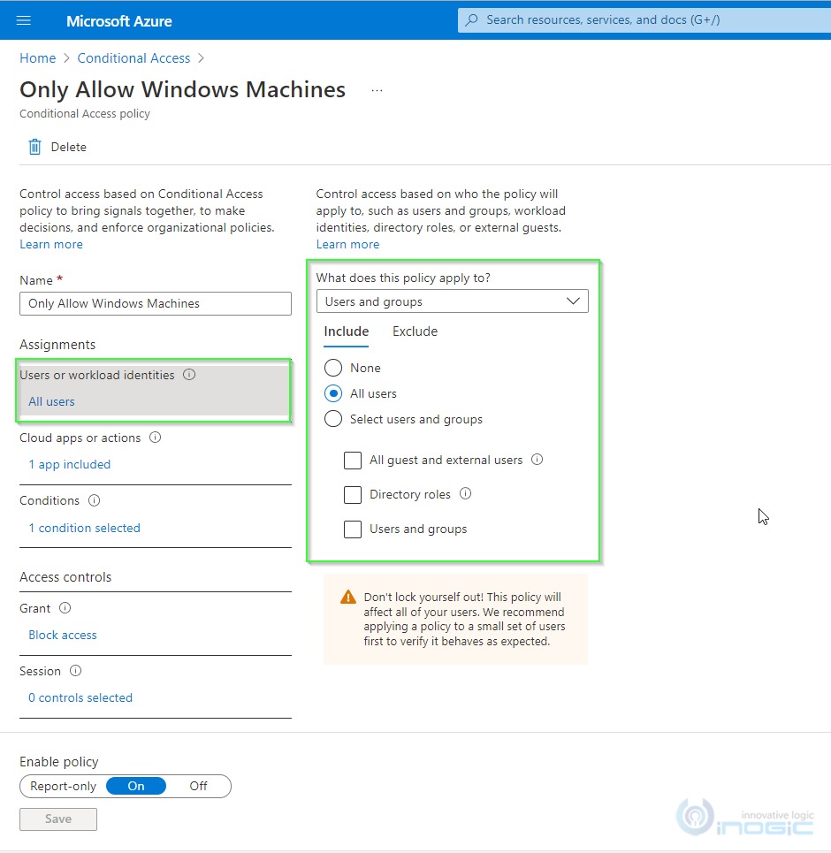The height and width of the screenshot is (853, 831).
Task: Select the None radio button
Action: pos(333,368)
